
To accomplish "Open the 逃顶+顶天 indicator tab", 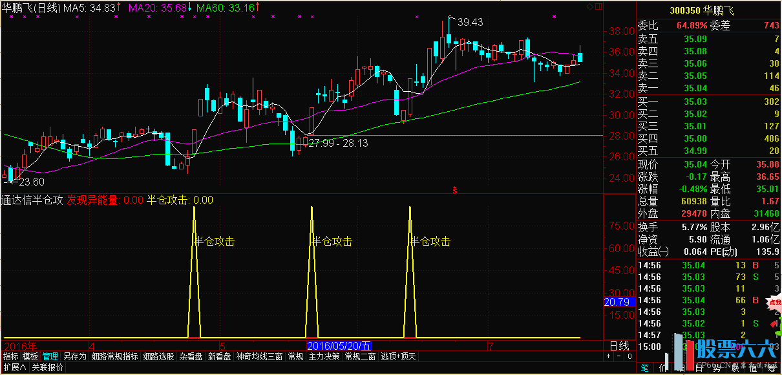I will tap(398, 356).
